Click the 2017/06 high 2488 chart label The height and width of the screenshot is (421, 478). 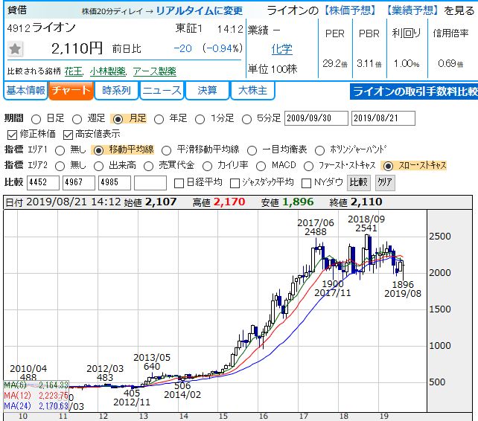[316, 228]
